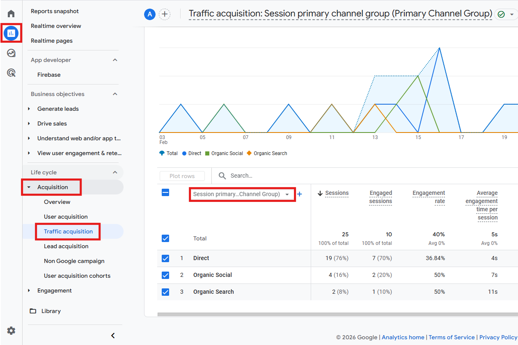Uncheck the Organic Search row checkbox
The width and height of the screenshot is (518, 345).
(165, 292)
